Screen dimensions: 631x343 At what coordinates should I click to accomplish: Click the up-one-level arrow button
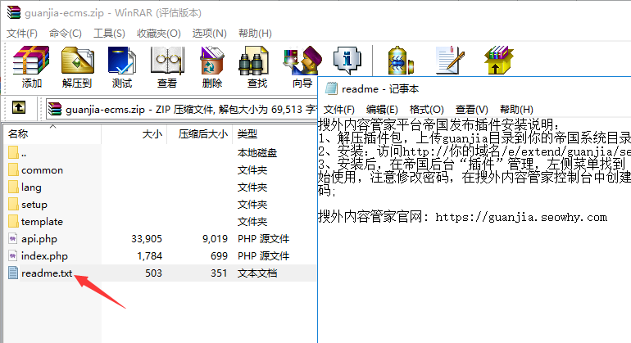20,108
